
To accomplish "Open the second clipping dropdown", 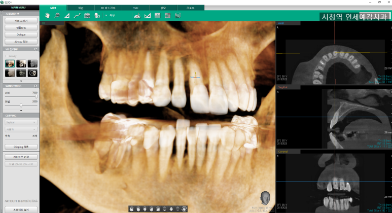I will [21, 129].
